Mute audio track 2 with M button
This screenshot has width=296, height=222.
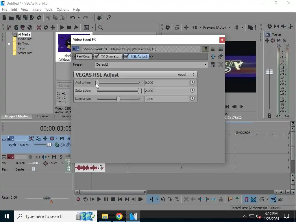tap(54, 157)
